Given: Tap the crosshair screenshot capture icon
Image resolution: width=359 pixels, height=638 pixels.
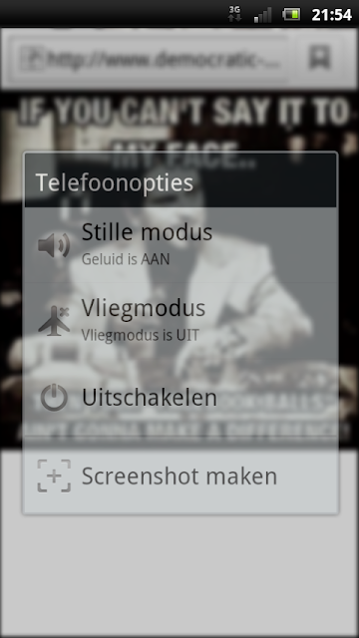Looking at the screenshot, I should tap(54, 476).
